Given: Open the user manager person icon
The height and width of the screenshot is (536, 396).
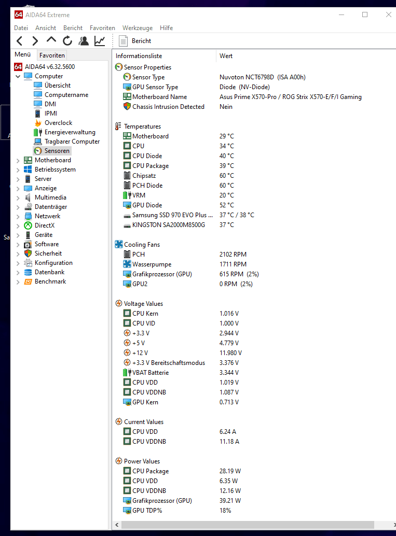Looking at the screenshot, I should click(x=84, y=40).
